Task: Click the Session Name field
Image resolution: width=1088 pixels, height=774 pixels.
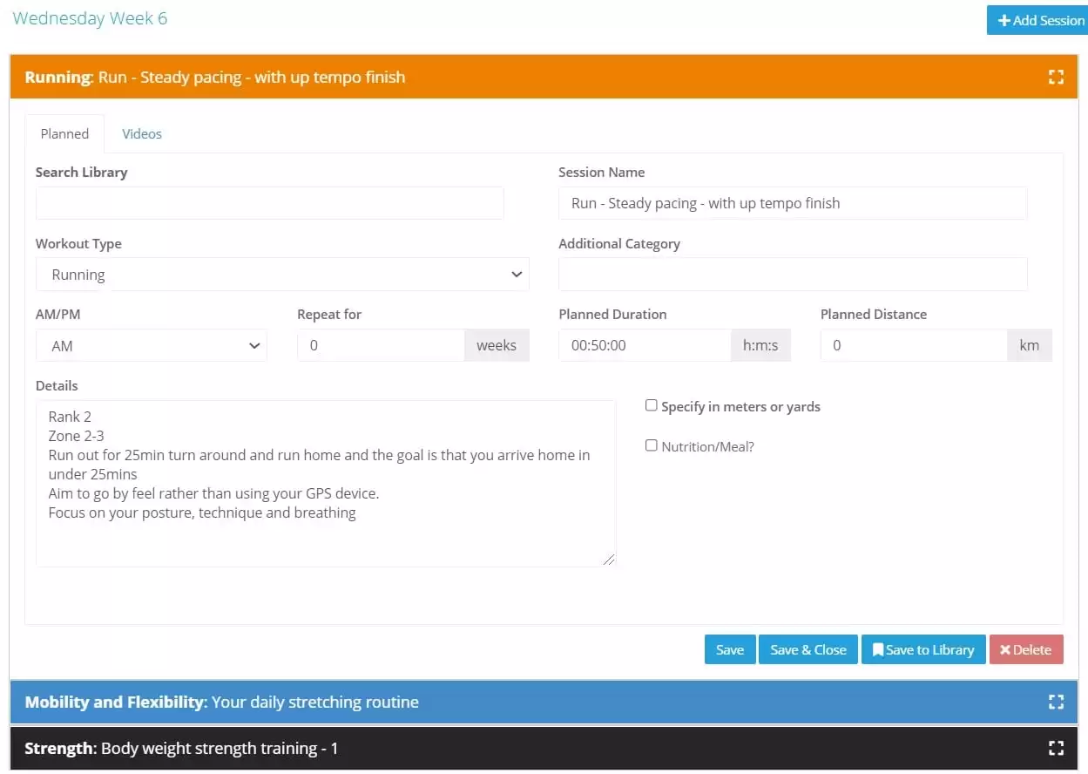Action: tap(793, 203)
